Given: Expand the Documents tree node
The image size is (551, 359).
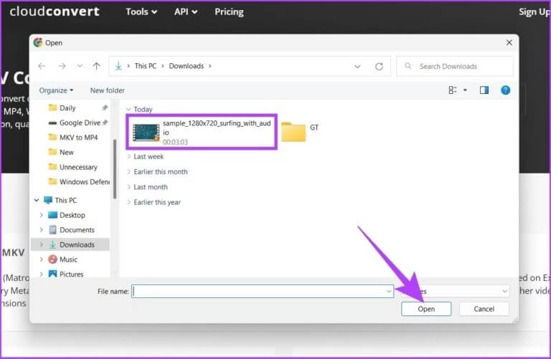Looking at the screenshot, I should pyautogui.click(x=42, y=230).
